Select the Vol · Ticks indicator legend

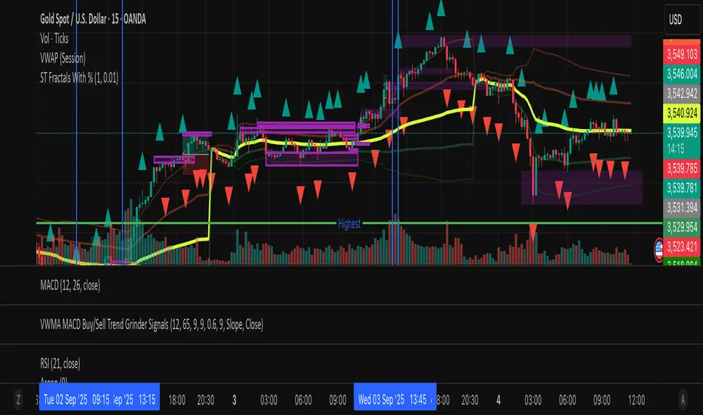coord(54,38)
